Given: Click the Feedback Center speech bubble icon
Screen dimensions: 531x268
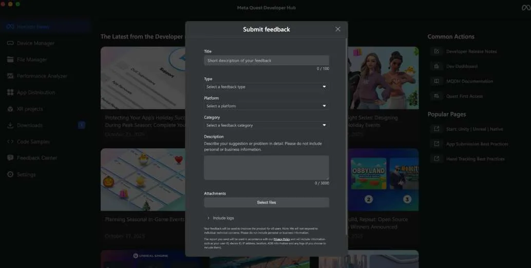Looking at the screenshot, I should click(x=10, y=158).
